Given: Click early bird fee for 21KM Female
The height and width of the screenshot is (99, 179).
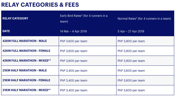Looking at the screenshot, I should 74,80.
